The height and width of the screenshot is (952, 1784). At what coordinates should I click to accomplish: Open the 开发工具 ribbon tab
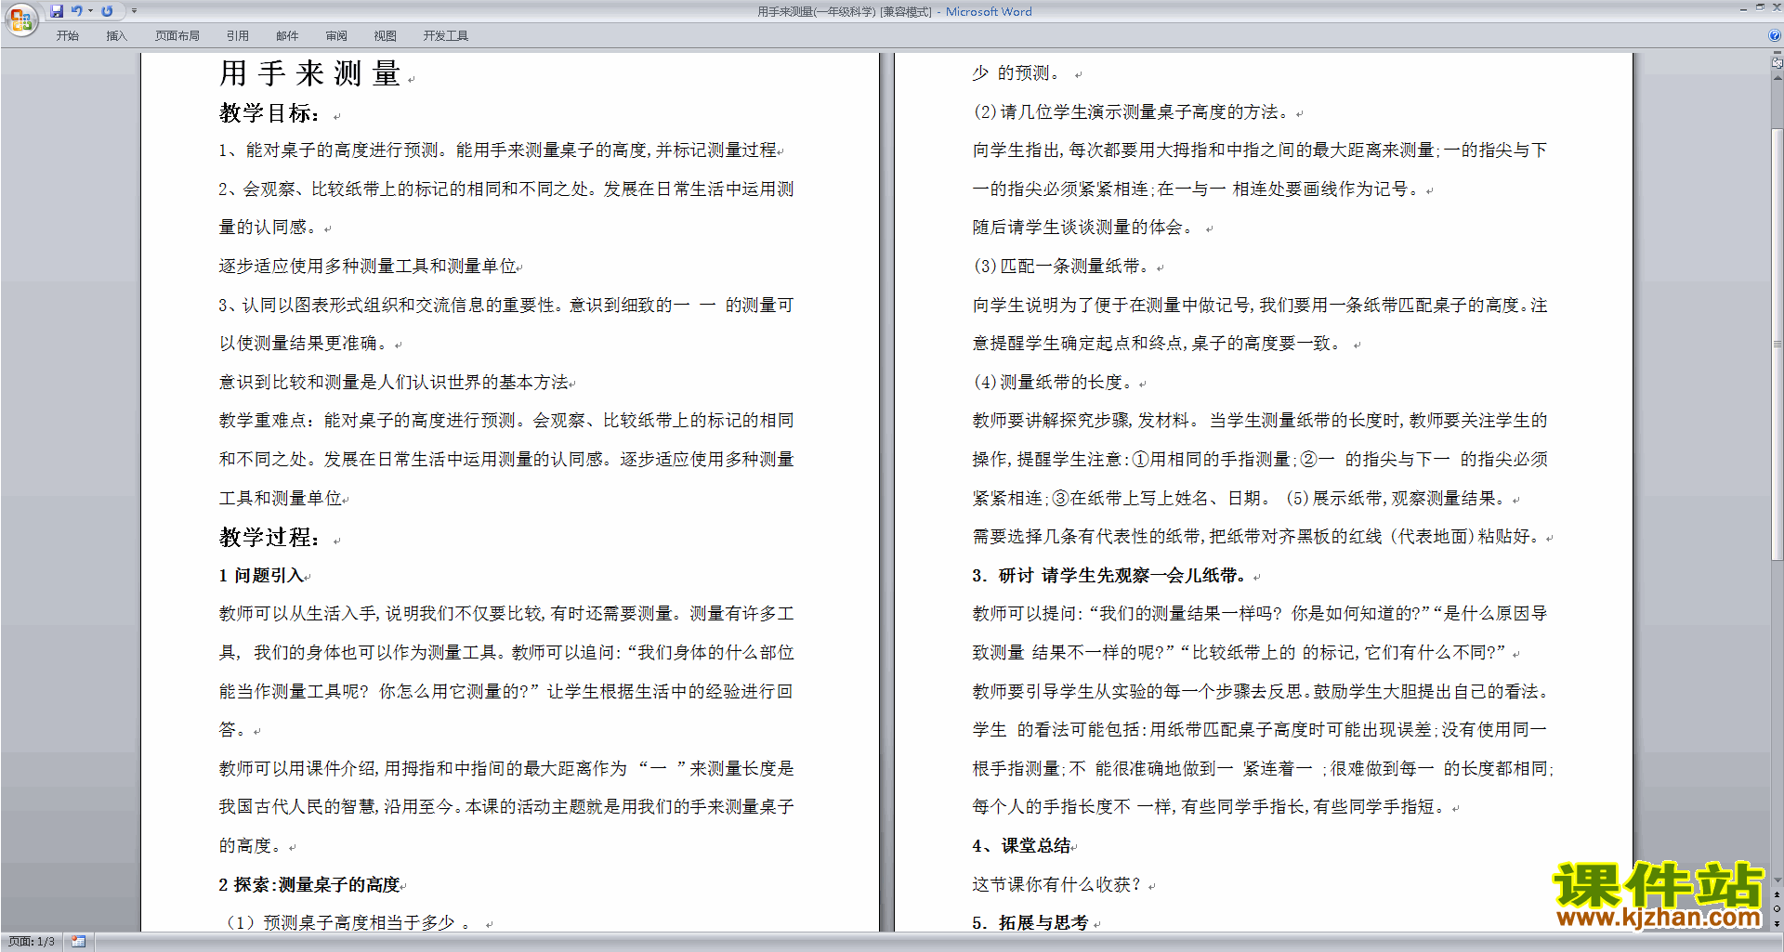[446, 36]
